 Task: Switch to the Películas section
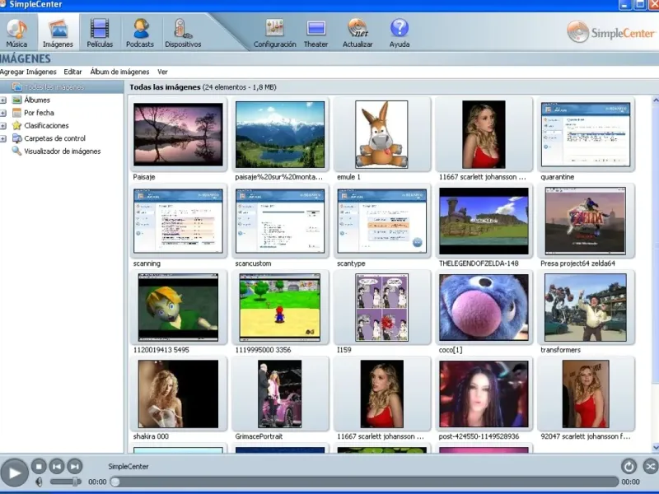point(100,33)
